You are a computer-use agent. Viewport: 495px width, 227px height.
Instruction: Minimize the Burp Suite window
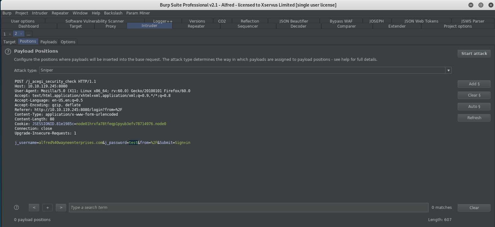pyautogui.click(x=471, y=5)
